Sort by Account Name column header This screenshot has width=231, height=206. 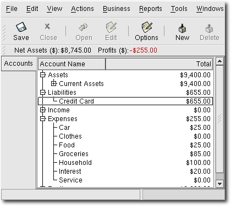[x=72, y=64]
